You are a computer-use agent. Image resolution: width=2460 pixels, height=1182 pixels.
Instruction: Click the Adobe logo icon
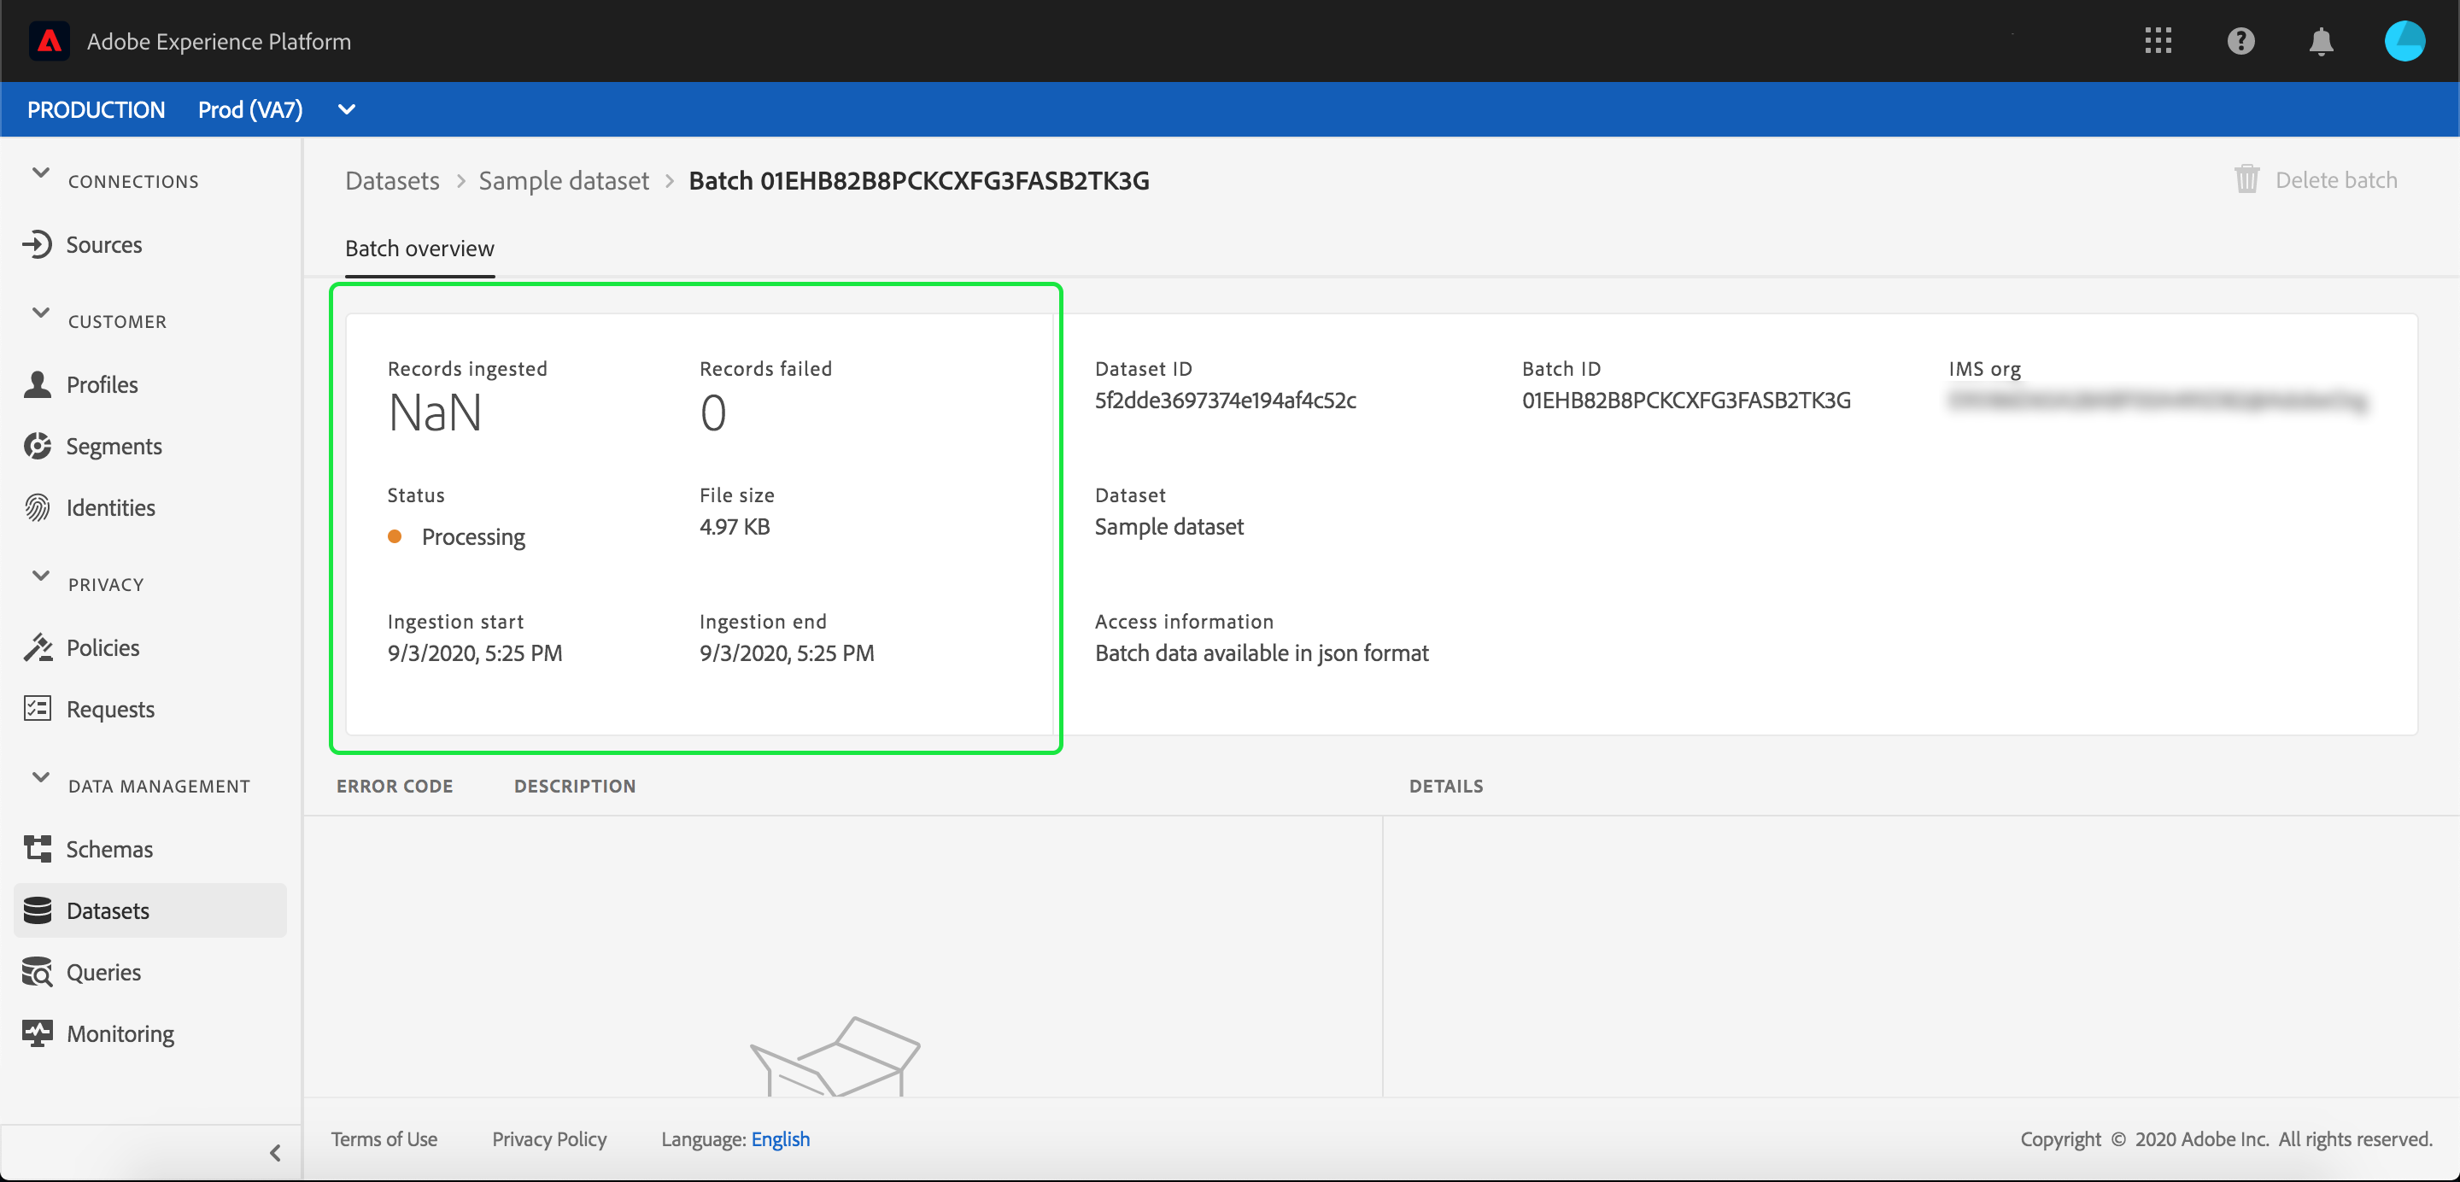49,41
